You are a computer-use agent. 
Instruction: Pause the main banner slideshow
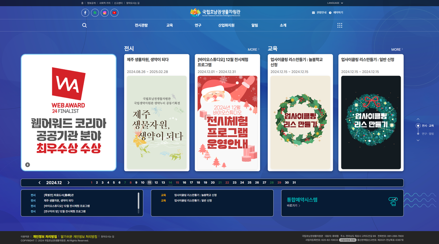click(x=27, y=164)
